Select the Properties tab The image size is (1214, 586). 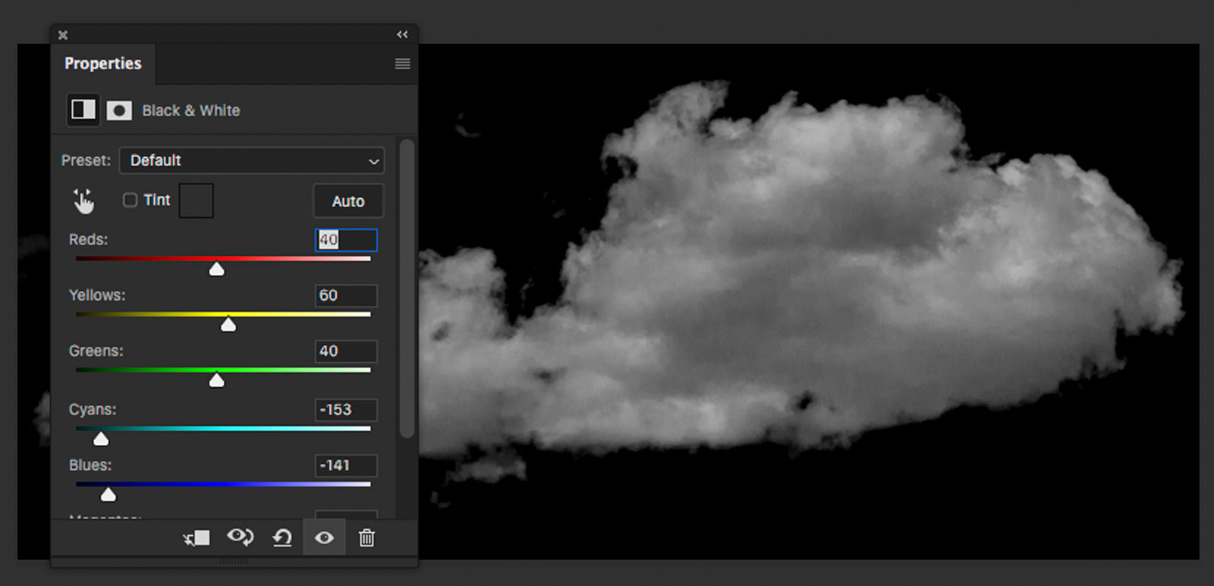(103, 64)
